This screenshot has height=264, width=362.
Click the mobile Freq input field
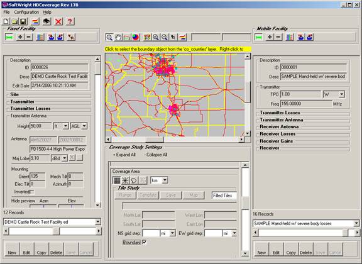click(306, 104)
